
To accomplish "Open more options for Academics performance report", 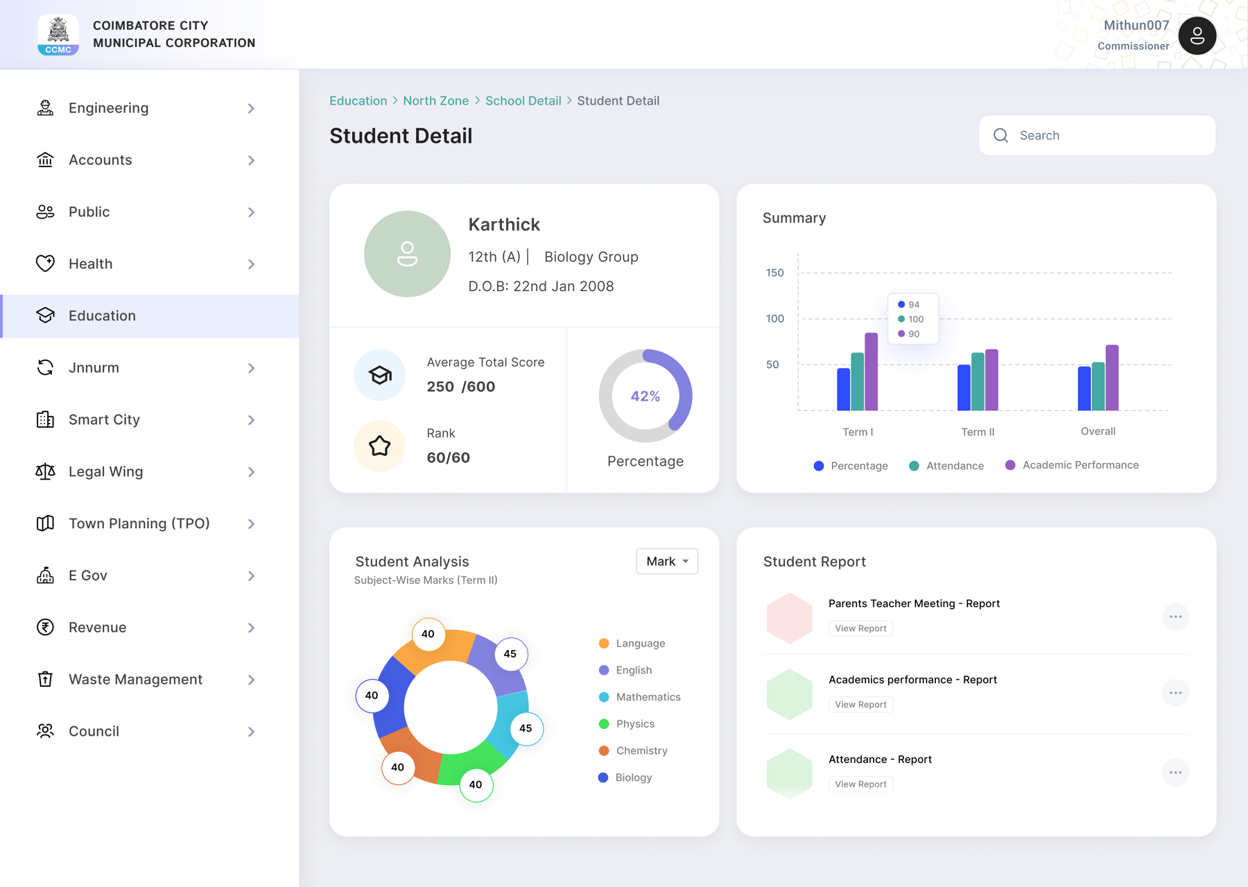I will pos(1175,693).
